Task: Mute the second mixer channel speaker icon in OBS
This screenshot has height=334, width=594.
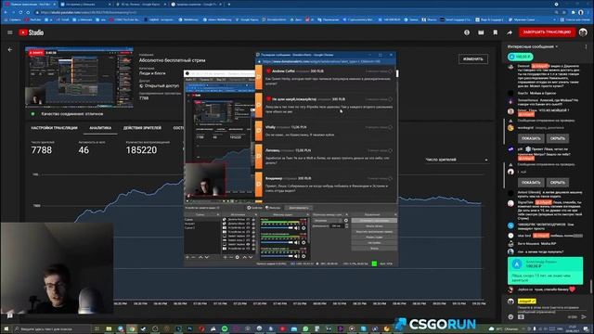Action: coord(296,242)
